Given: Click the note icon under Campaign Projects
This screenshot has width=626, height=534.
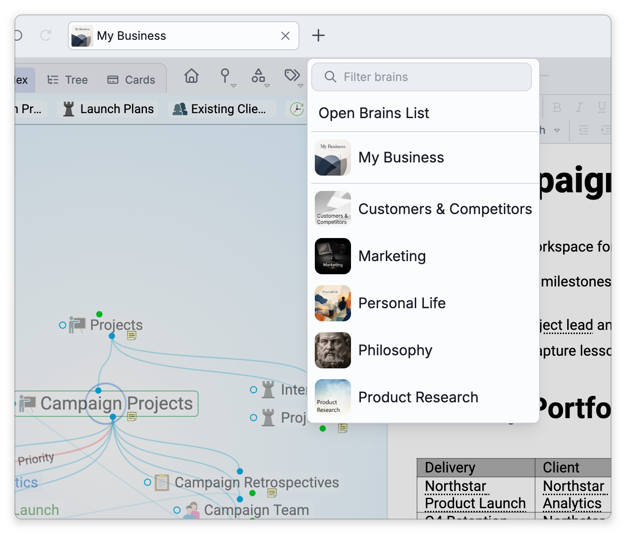Looking at the screenshot, I should point(132,416).
